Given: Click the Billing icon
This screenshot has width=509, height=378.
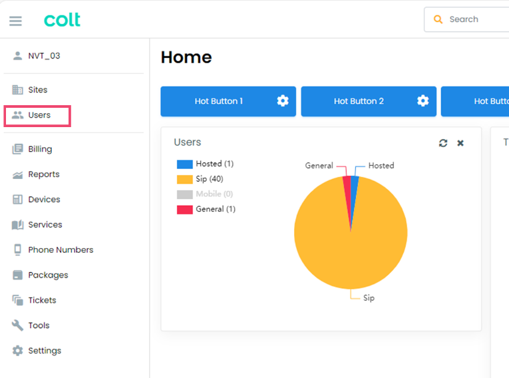Looking at the screenshot, I should click(17, 149).
